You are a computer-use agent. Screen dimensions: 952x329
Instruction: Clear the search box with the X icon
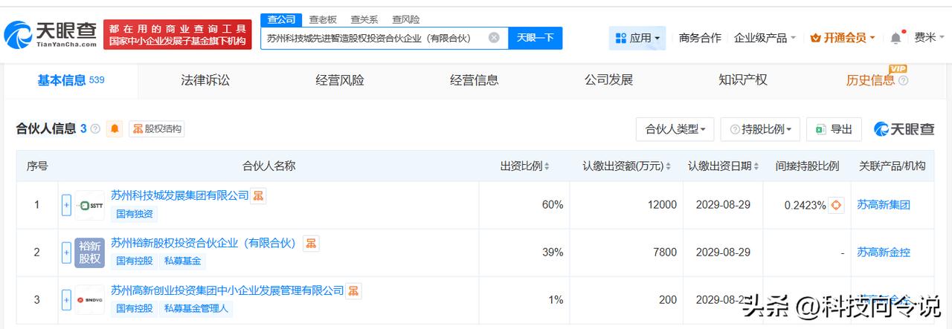point(494,38)
